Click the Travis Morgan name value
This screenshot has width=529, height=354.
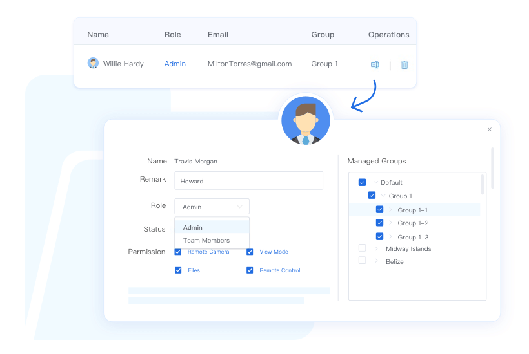coord(195,161)
